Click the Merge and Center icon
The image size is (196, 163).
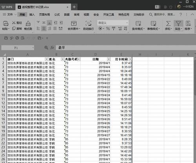click(x=74, y=24)
